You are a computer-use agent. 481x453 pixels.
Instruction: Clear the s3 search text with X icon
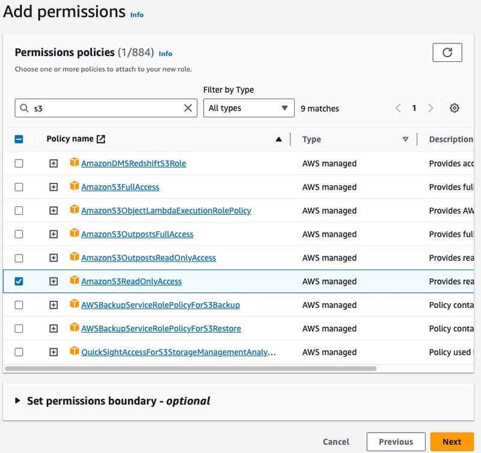(x=188, y=108)
